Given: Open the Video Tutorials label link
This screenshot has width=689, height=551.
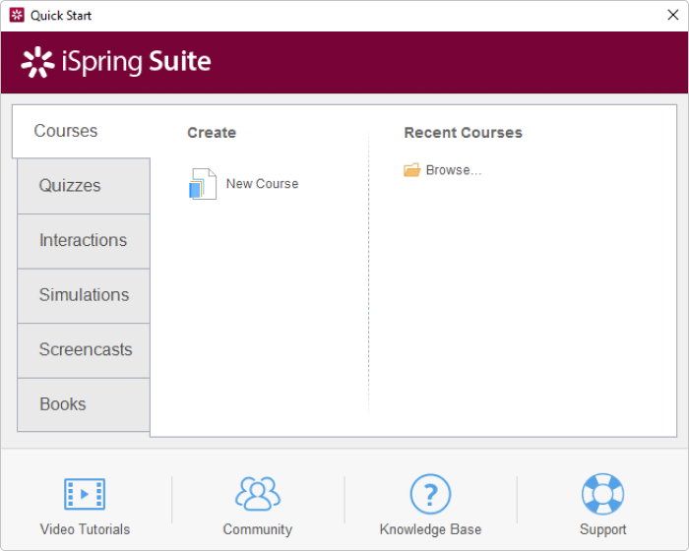Looking at the screenshot, I should pos(85,529).
